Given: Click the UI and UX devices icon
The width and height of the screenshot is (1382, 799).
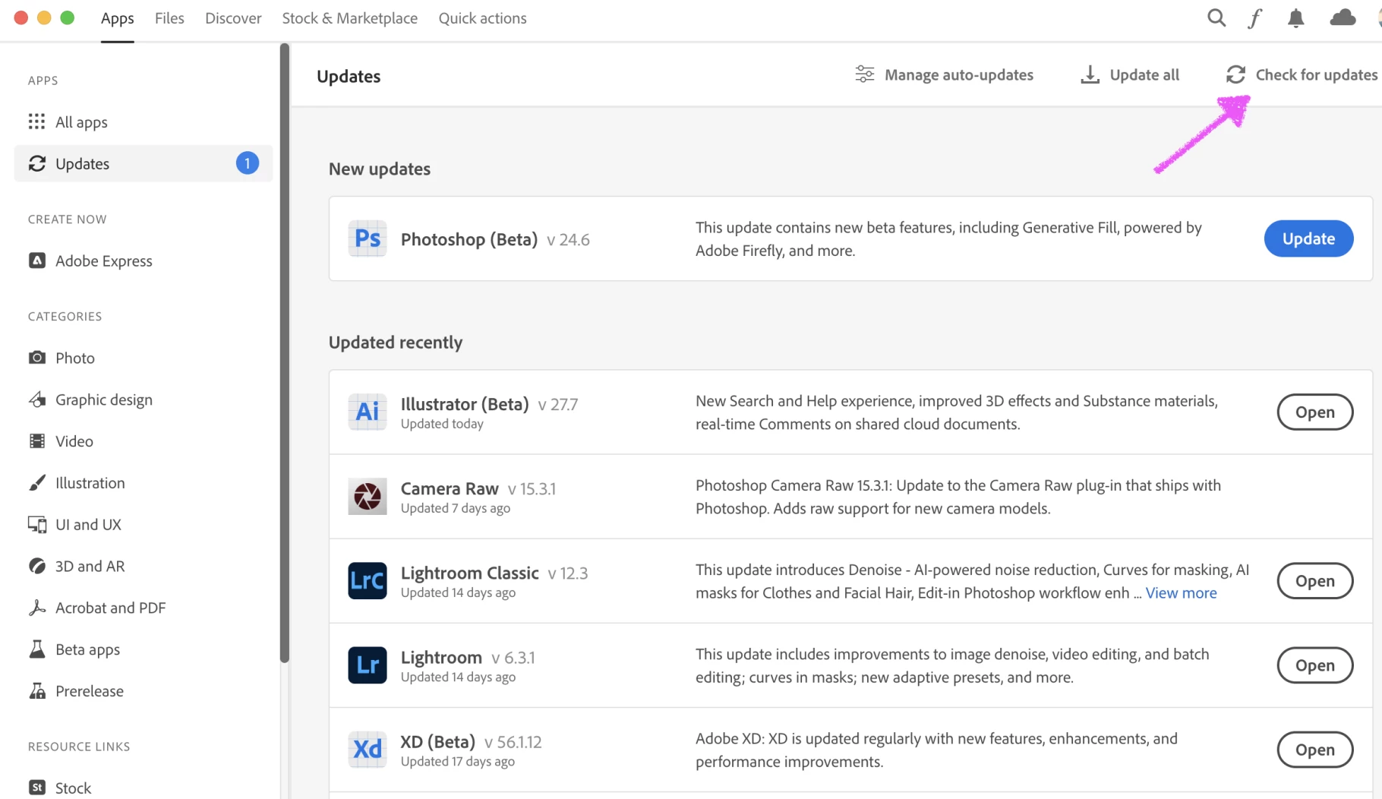Looking at the screenshot, I should tap(36, 525).
